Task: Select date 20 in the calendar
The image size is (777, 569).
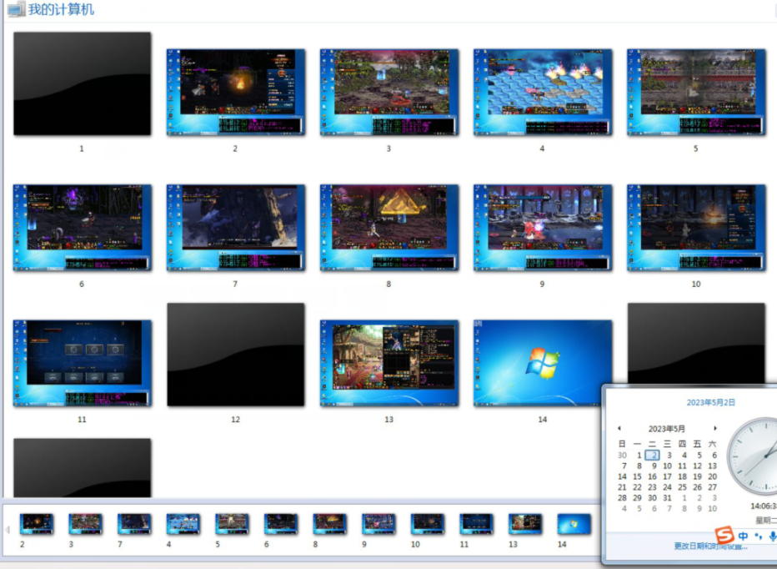Action: click(x=712, y=476)
